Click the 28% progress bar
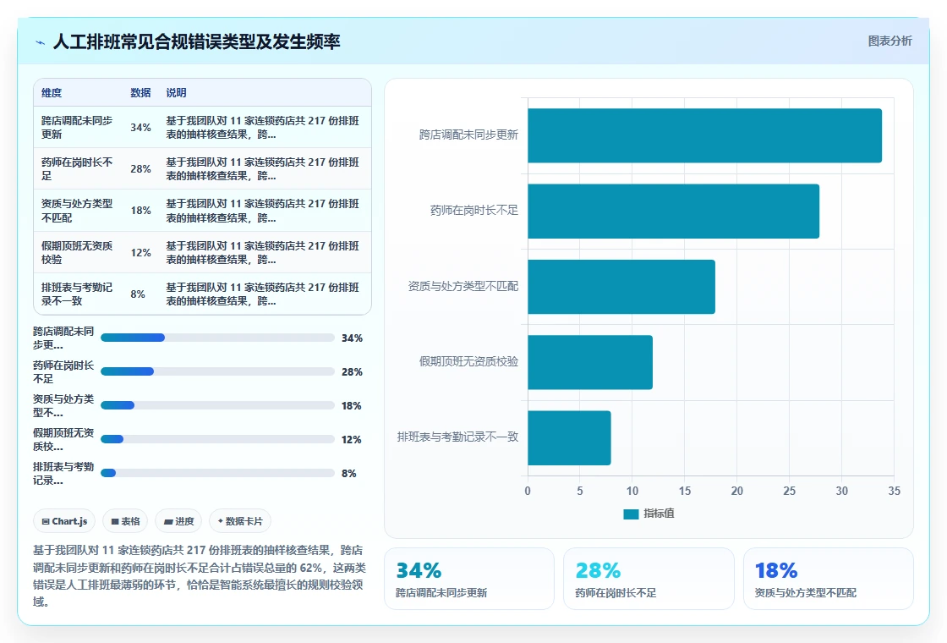The width and height of the screenshot is (947, 643). (x=217, y=371)
